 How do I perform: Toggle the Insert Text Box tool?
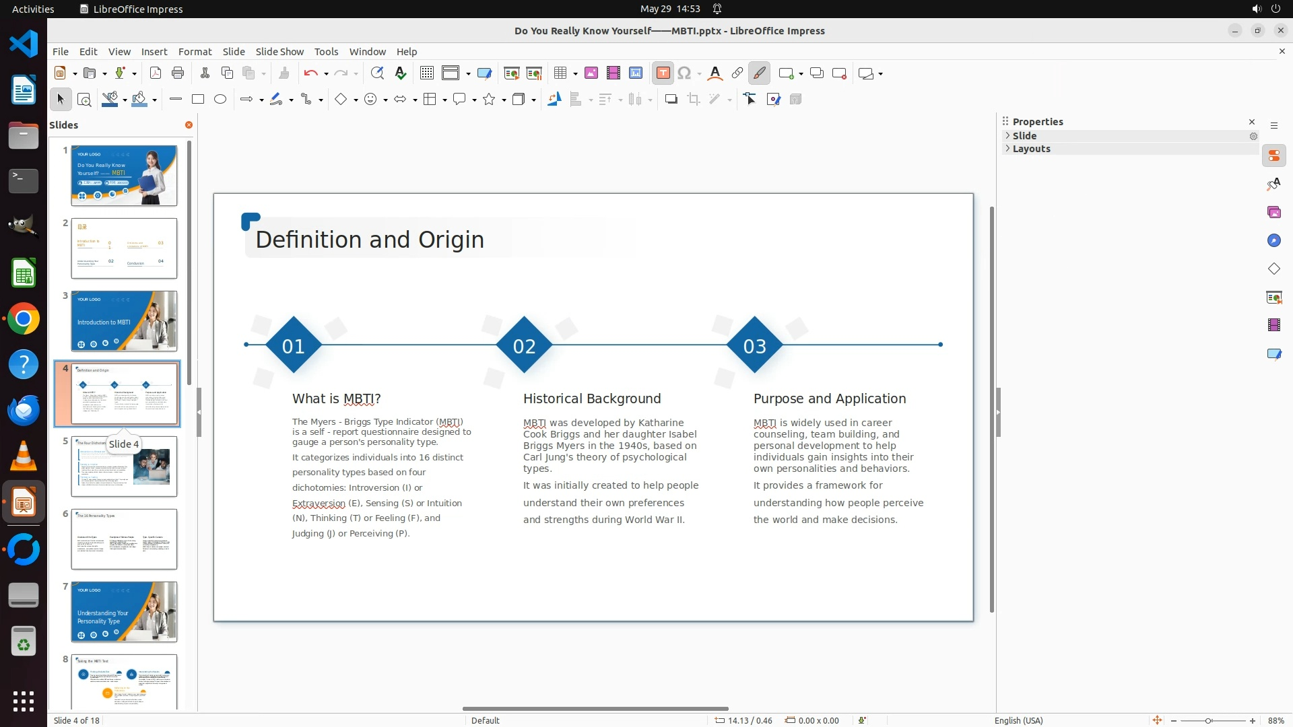point(663,73)
